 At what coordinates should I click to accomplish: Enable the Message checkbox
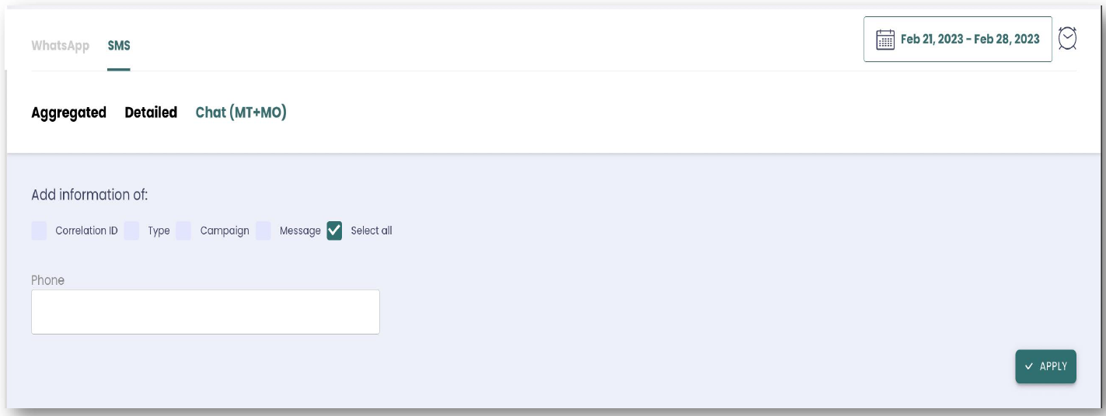pyautogui.click(x=263, y=231)
